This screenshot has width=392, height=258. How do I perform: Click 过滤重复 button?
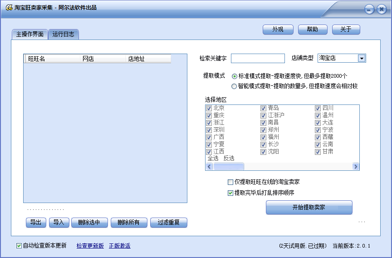coord(169,223)
